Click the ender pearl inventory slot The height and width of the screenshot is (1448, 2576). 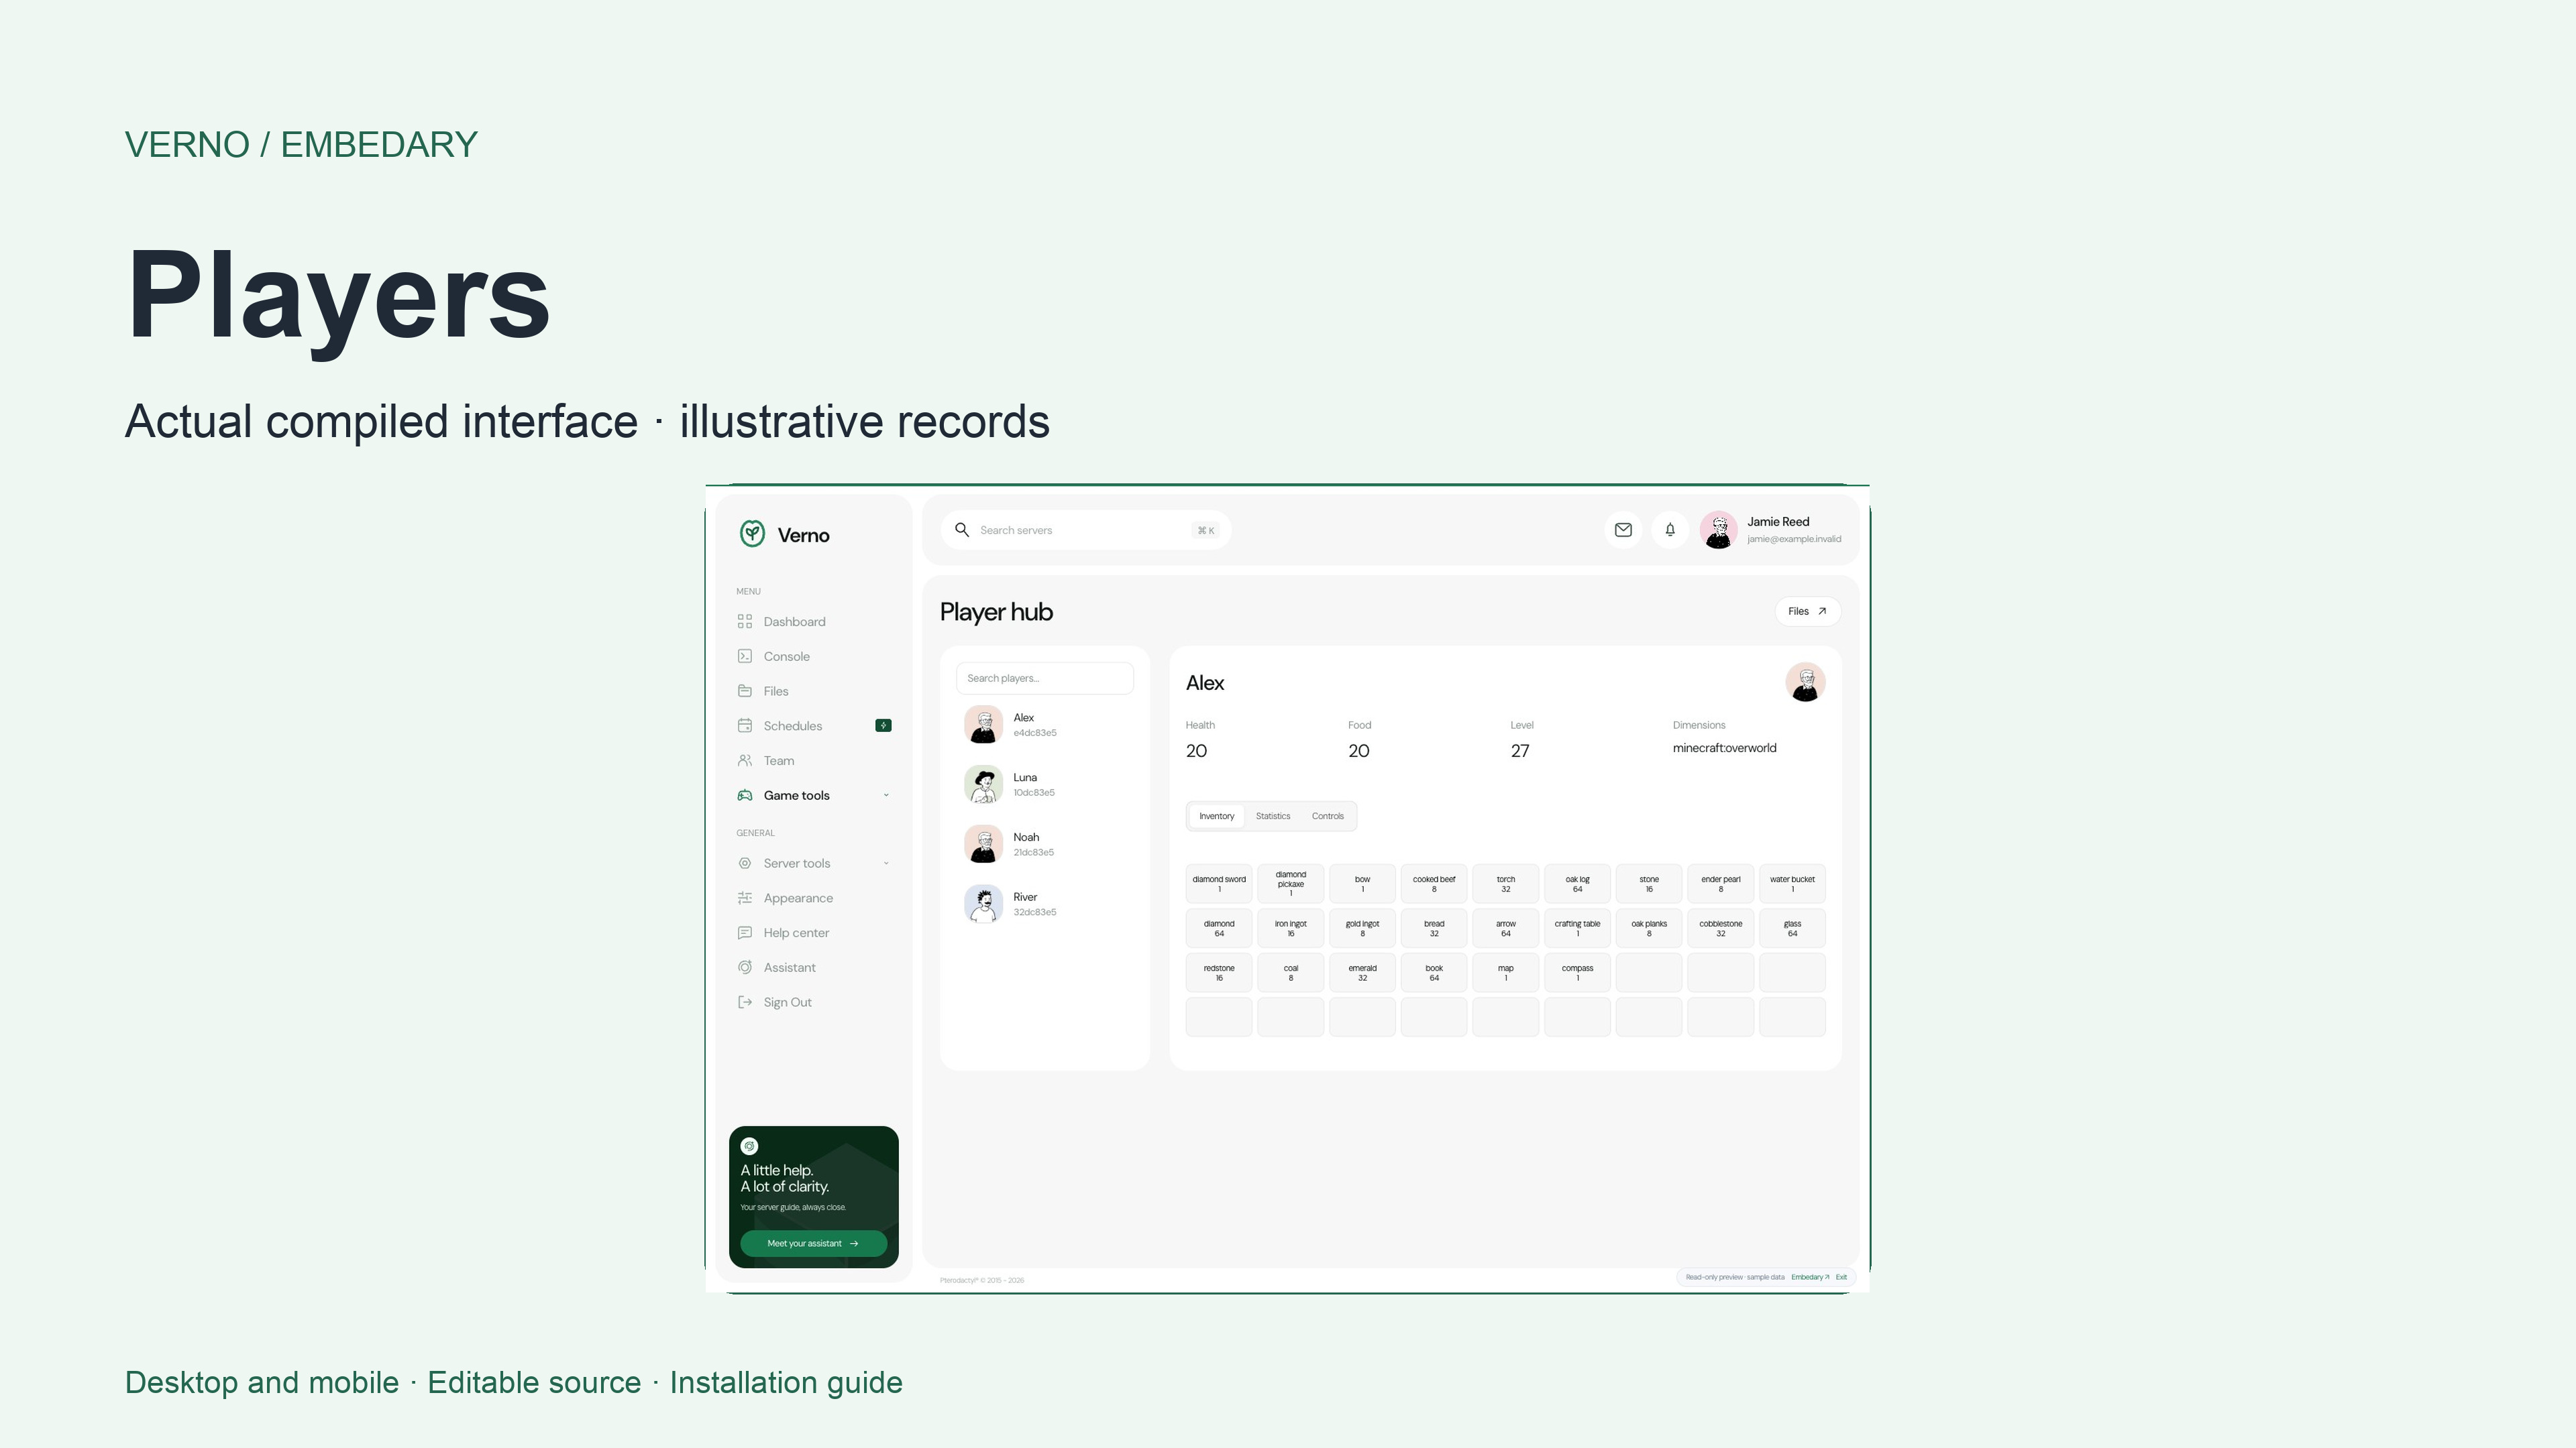(x=1720, y=884)
